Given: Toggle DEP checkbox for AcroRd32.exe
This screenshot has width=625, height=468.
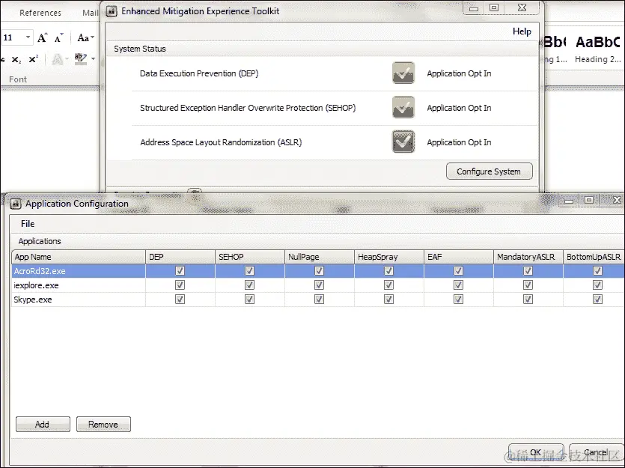Looking at the screenshot, I should (x=180, y=271).
